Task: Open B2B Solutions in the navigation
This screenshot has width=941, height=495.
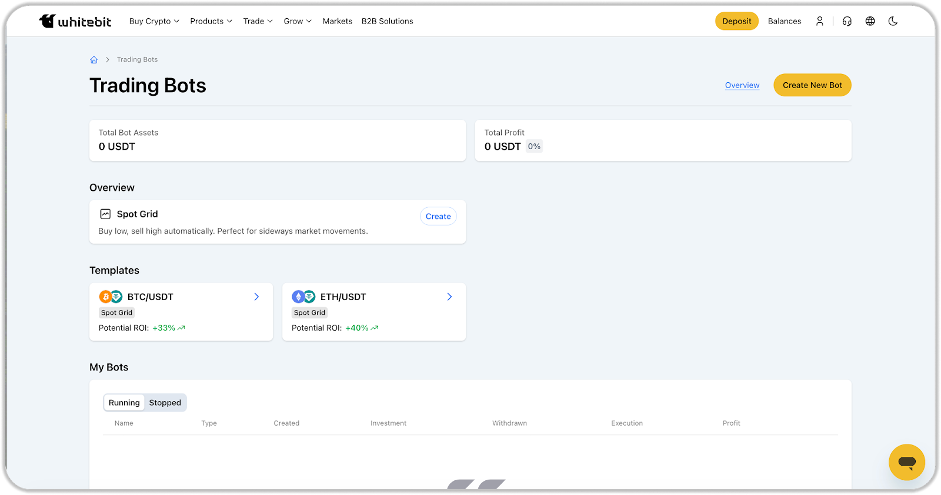Action: pyautogui.click(x=387, y=21)
